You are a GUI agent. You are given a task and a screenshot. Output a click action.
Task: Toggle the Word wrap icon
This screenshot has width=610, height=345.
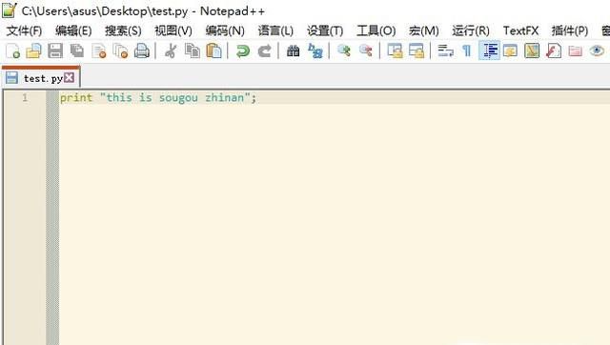click(x=445, y=51)
